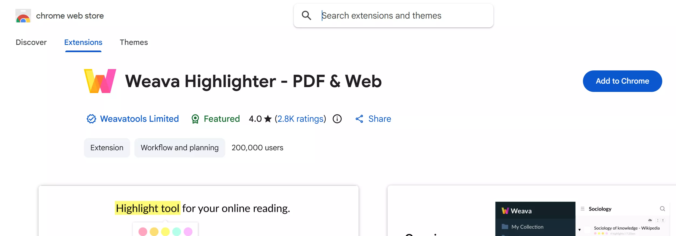This screenshot has width=676, height=236.
Task: Click the 4.0 rating value
Action: point(255,119)
